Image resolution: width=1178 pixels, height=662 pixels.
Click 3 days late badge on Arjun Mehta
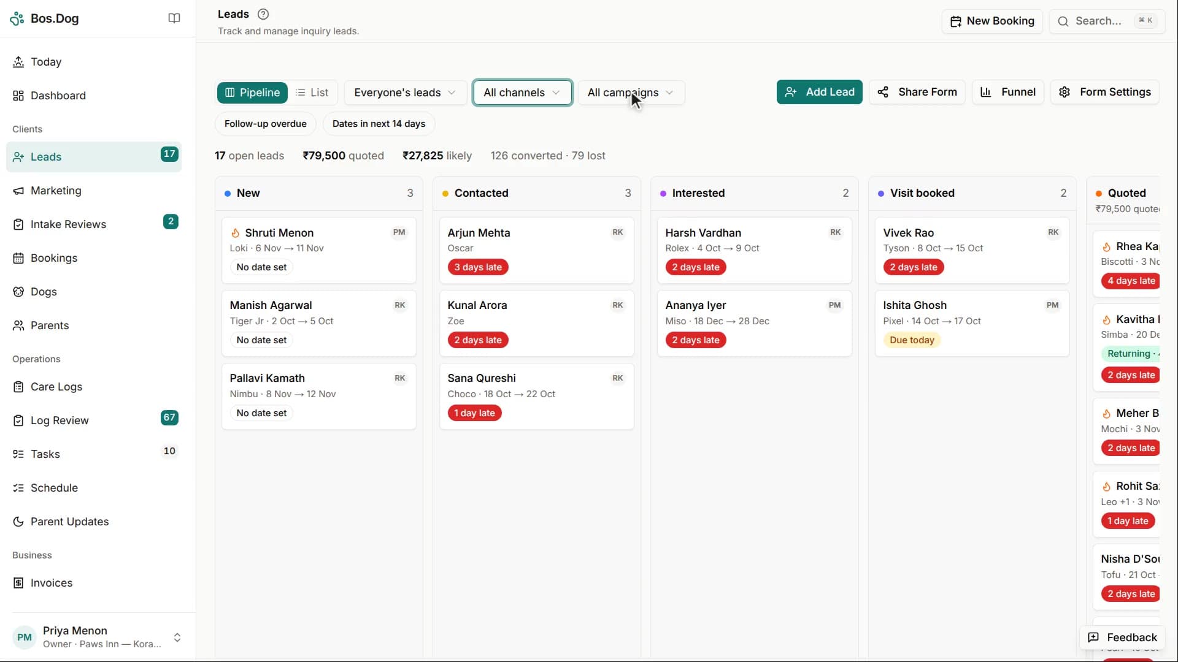(478, 267)
